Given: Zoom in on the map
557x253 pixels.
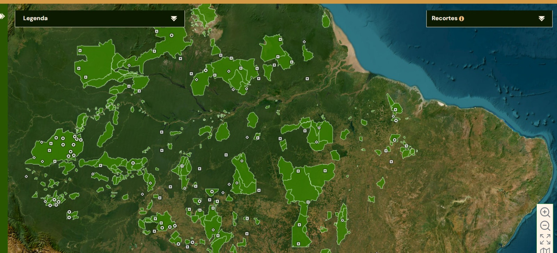Looking at the screenshot, I should pyautogui.click(x=545, y=212).
